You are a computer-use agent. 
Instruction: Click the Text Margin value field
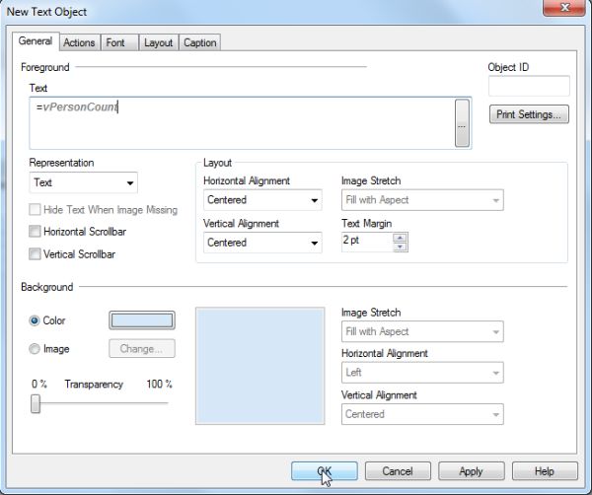tap(367, 243)
